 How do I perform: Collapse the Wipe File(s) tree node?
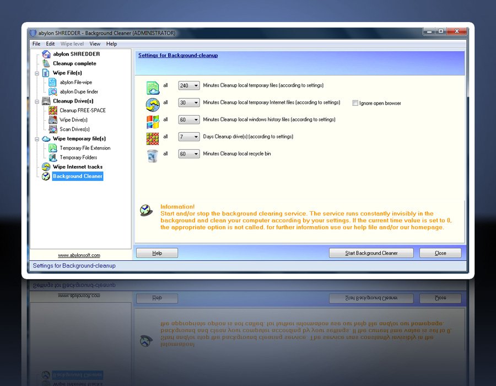[37, 73]
